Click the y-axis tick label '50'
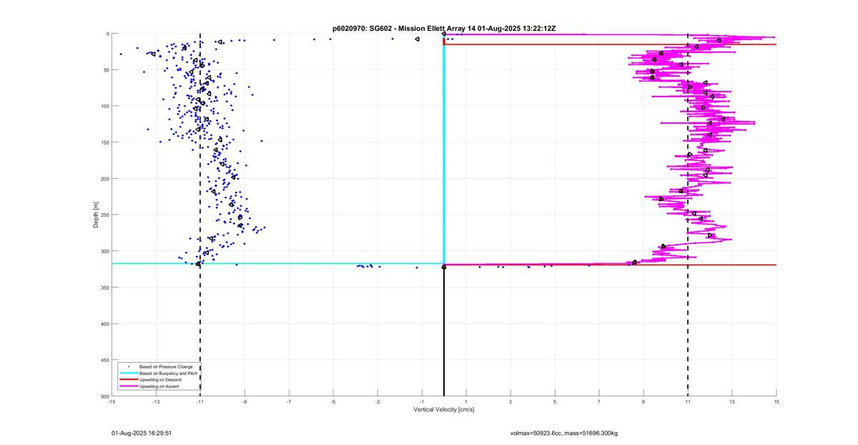The height and width of the screenshot is (445, 858). (106, 70)
